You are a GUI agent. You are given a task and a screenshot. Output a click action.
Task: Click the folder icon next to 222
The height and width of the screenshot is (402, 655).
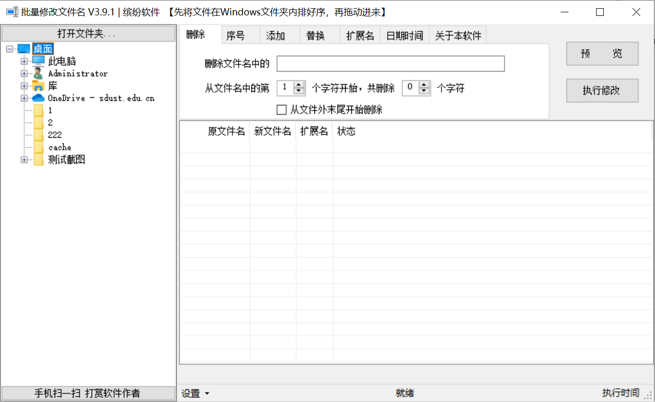pos(37,134)
